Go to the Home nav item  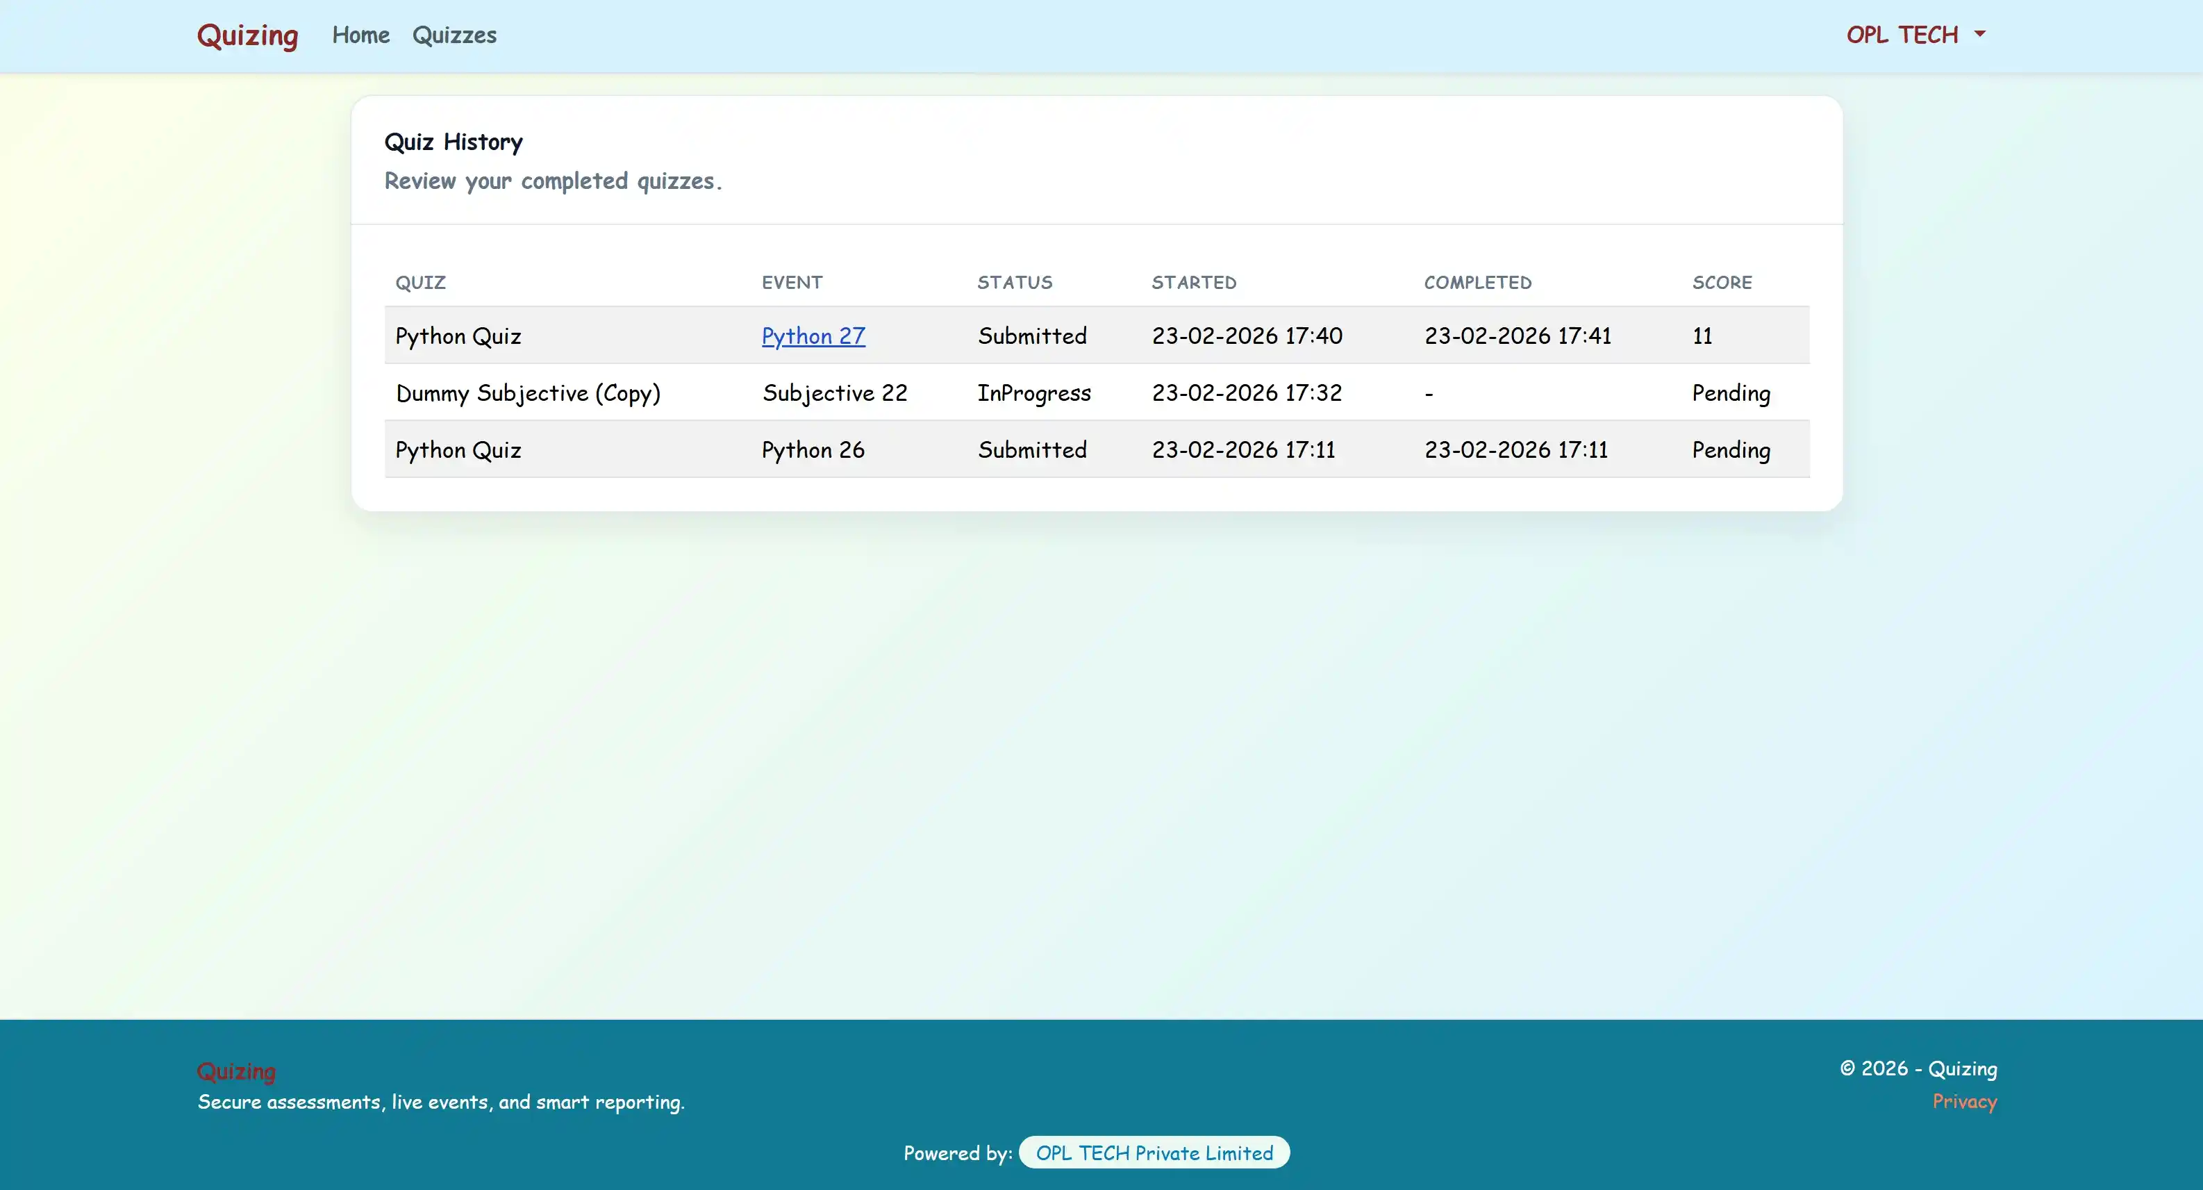pyautogui.click(x=361, y=35)
